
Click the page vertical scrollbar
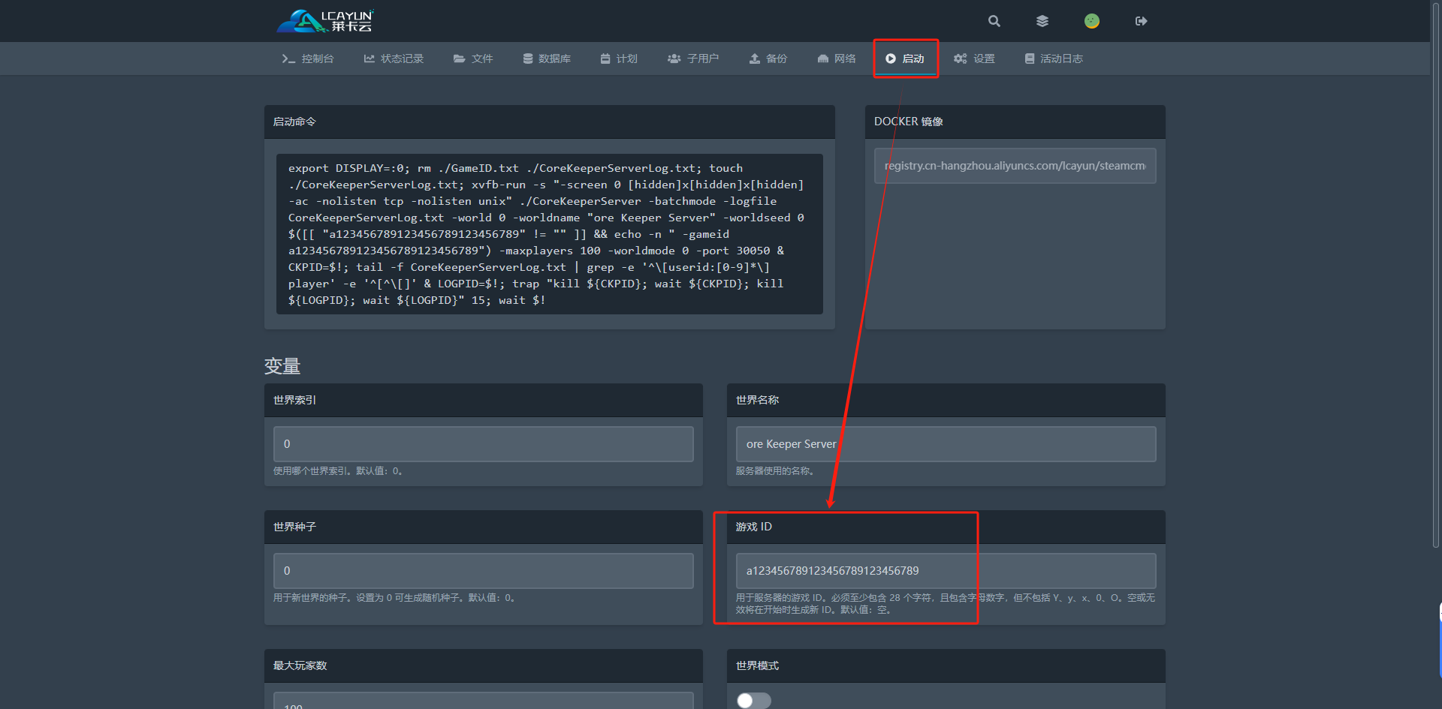(1436, 274)
